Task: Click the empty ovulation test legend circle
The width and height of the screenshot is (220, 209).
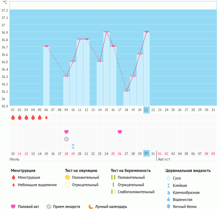Action: pos(67,185)
